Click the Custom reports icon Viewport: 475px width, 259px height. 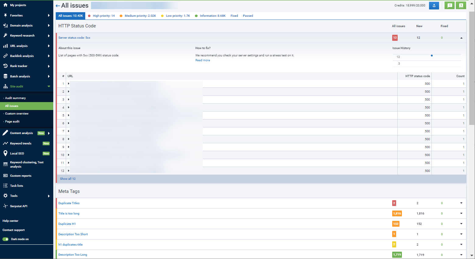(x=5, y=176)
